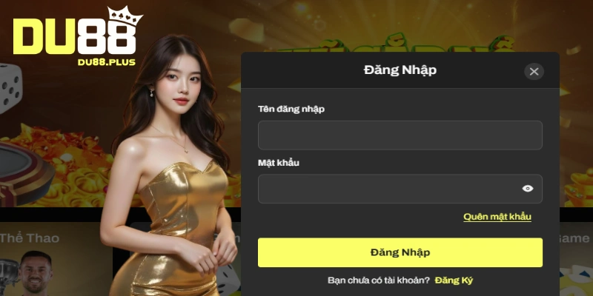
Task: Click the white dice graphic beside the roulette
Action: [10, 88]
